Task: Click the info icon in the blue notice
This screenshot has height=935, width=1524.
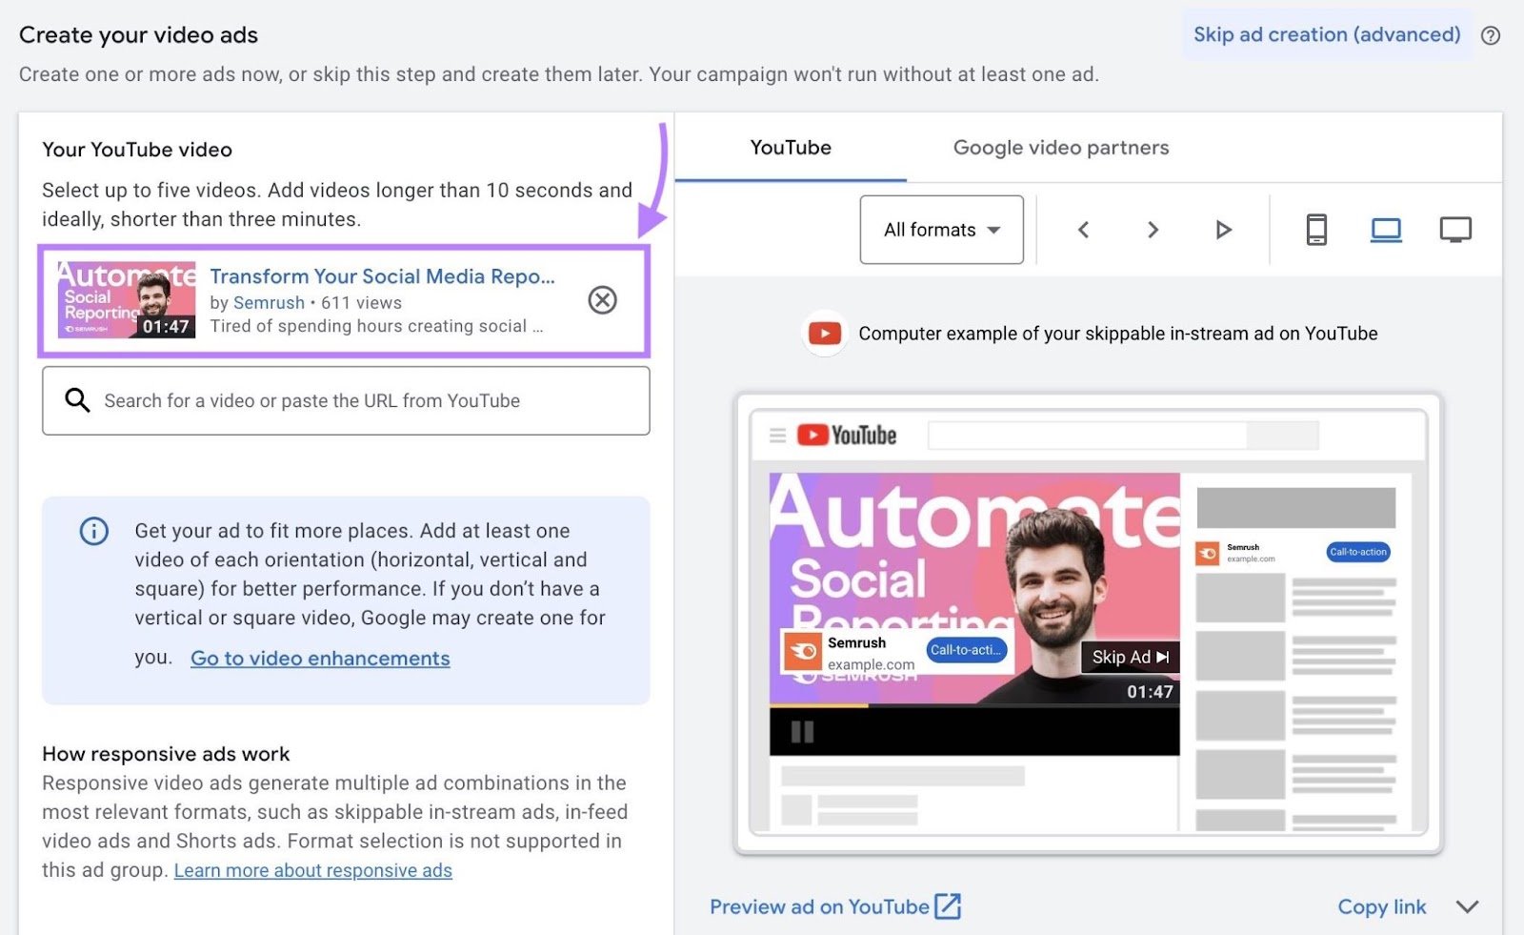Action: pos(93,531)
